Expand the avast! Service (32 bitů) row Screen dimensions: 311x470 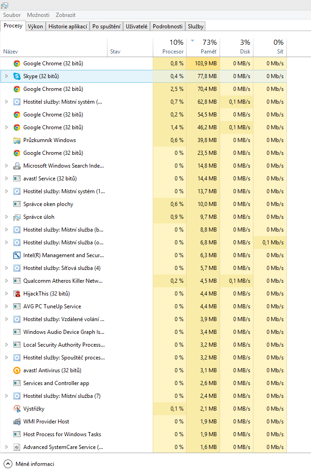tap(6, 179)
